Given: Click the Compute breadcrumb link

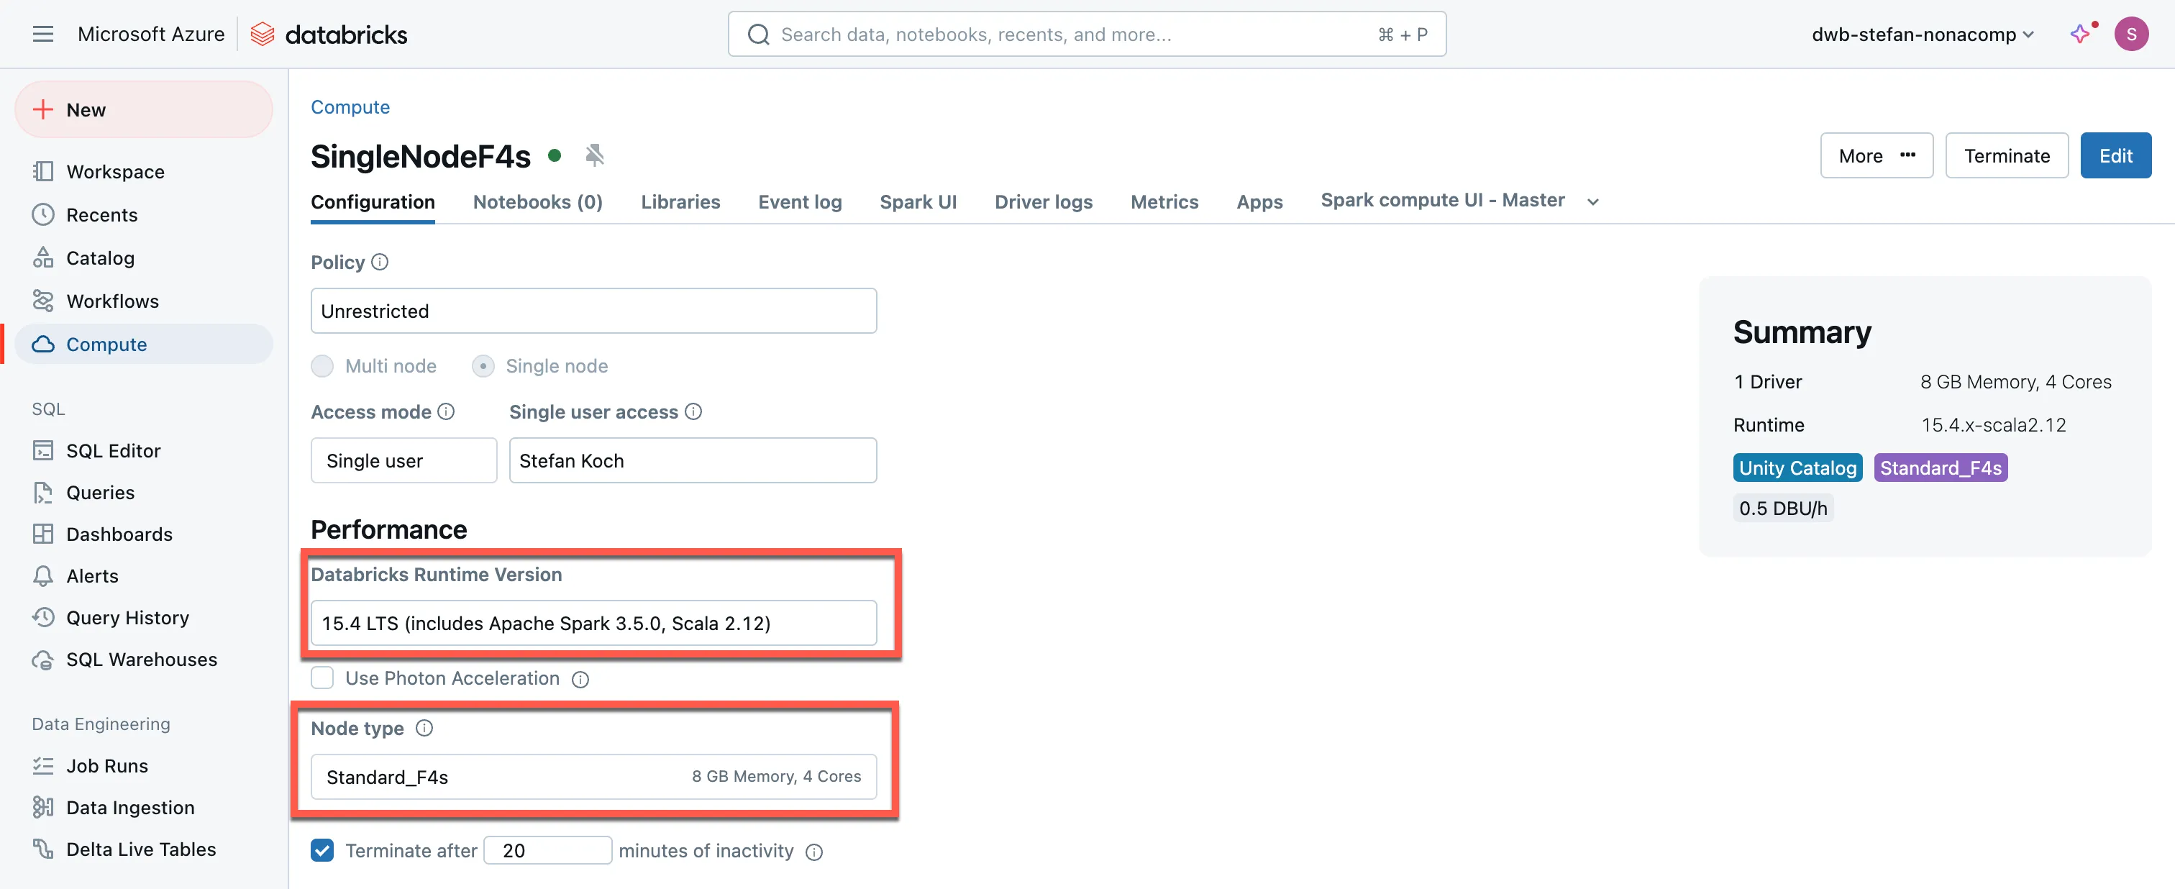Looking at the screenshot, I should pyautogui.click(x=350, y=107).
